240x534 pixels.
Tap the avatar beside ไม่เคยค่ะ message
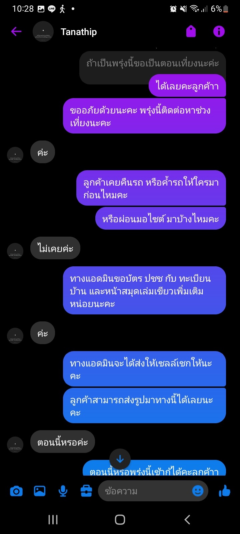15,251
